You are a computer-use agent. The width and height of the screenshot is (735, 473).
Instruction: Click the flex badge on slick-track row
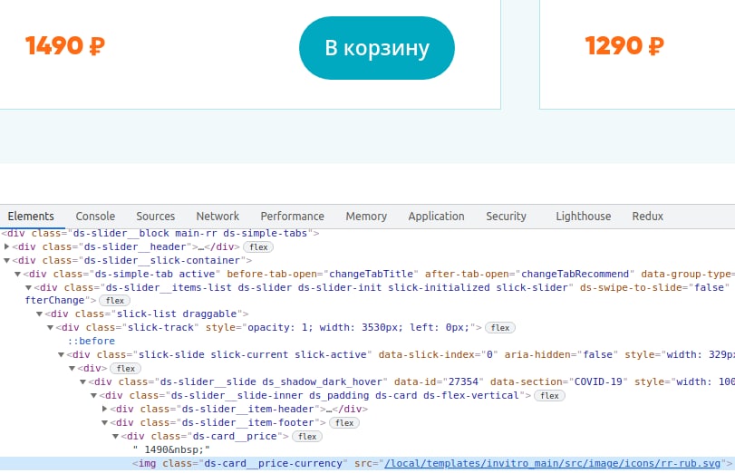[500, 328]
